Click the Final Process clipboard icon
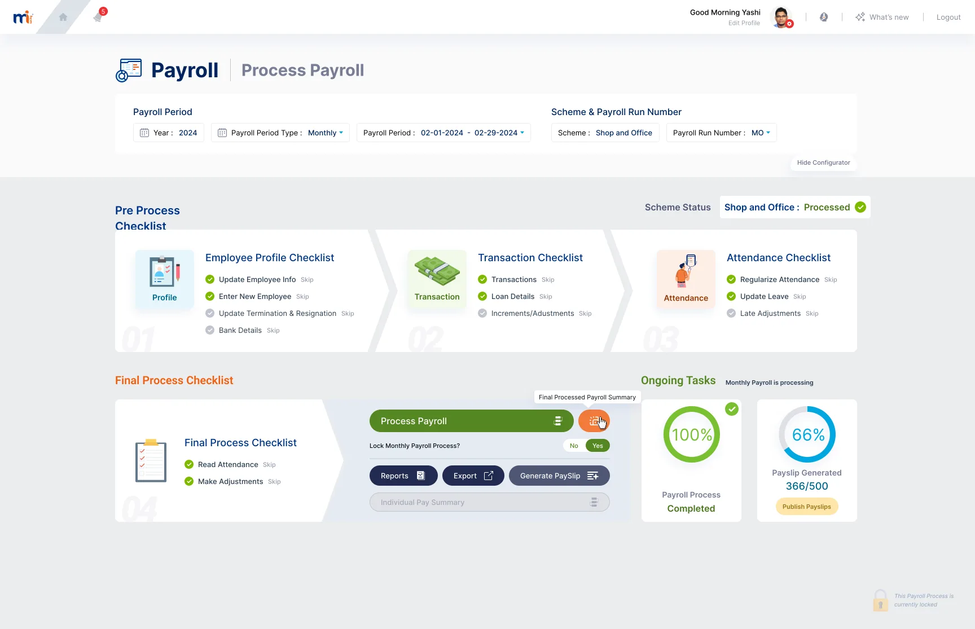Image resolution: width=975 pixels, height=629 pixels. 151,461
